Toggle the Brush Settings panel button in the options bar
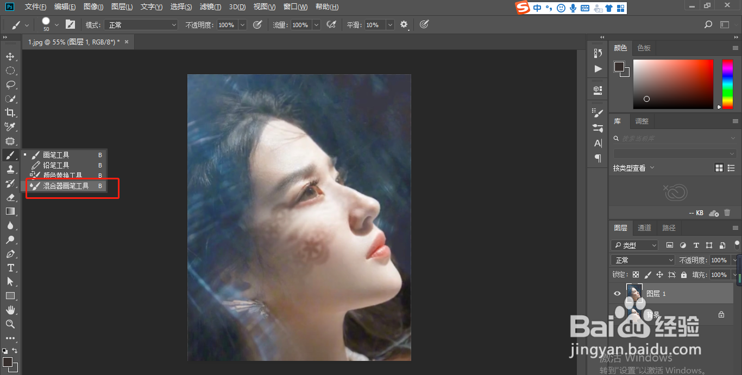The width and height of the screenshot is (742, 375). [x=70, y=25]
